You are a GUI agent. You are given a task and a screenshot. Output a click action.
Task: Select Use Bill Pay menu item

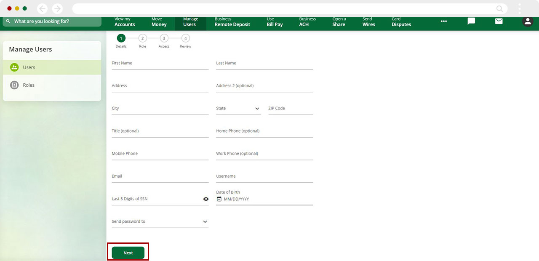(275, 22)
